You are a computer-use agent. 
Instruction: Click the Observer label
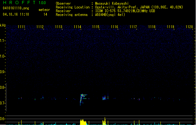click(63, 3)
